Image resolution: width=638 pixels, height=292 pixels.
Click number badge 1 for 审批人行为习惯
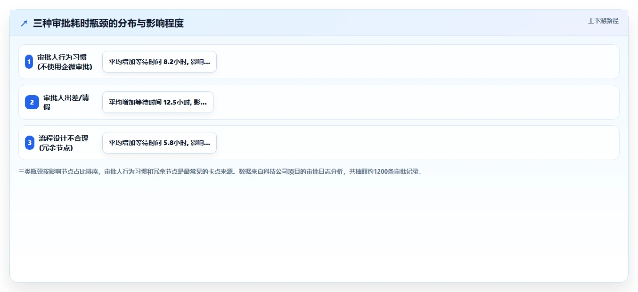(x=29, y=62)
